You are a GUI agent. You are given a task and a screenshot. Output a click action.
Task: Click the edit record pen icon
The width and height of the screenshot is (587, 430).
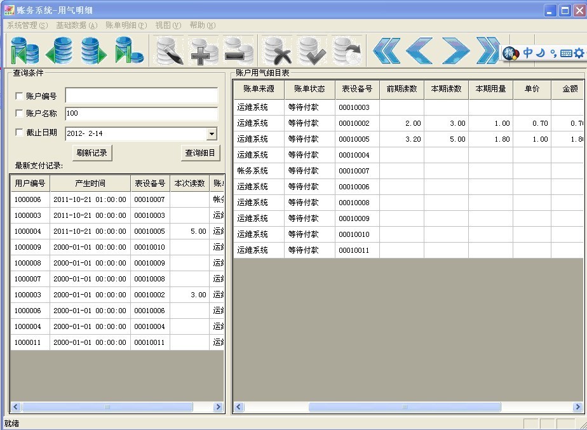(x=169, y=50)
